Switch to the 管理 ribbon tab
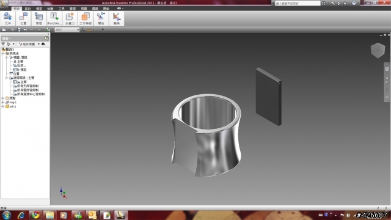This screenshot has height=220, width=391. [x=73, y=9]
